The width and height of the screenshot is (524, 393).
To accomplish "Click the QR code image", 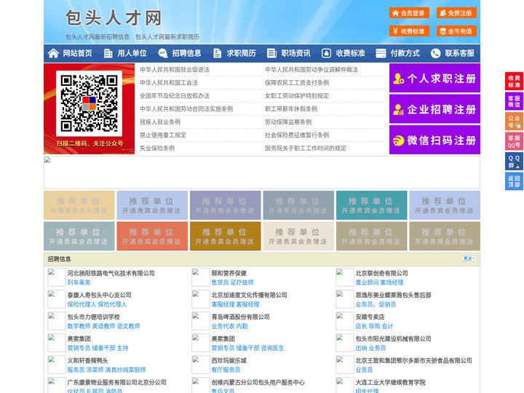I will coord(89,103).
